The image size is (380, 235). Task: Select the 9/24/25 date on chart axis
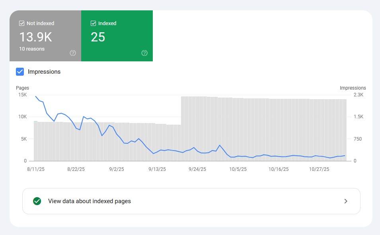197,169
